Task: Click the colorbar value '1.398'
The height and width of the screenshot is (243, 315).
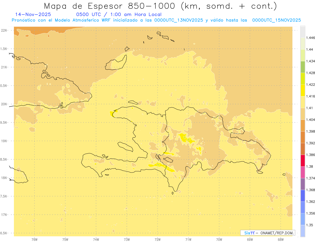Action: point(311,131)
